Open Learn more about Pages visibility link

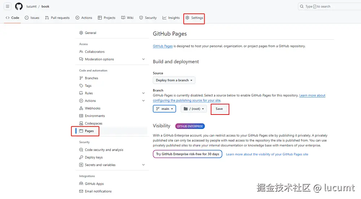point(267,154)
